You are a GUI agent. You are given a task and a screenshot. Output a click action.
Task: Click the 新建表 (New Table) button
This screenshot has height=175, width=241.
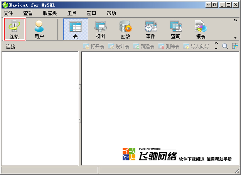144,46
